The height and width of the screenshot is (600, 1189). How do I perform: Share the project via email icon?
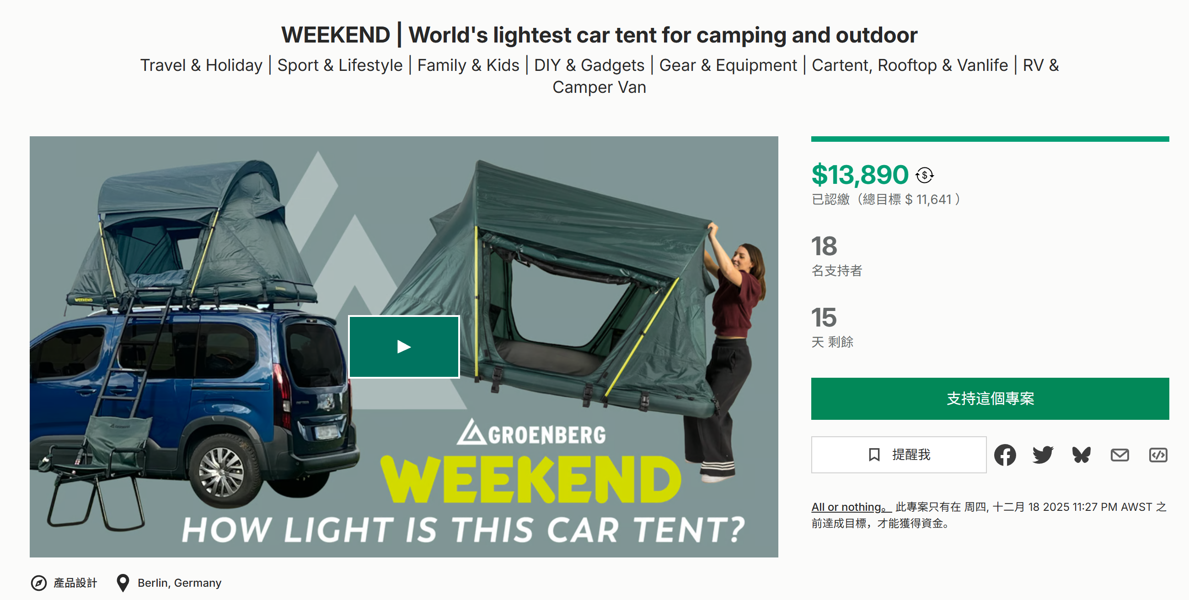point(1119,455)
